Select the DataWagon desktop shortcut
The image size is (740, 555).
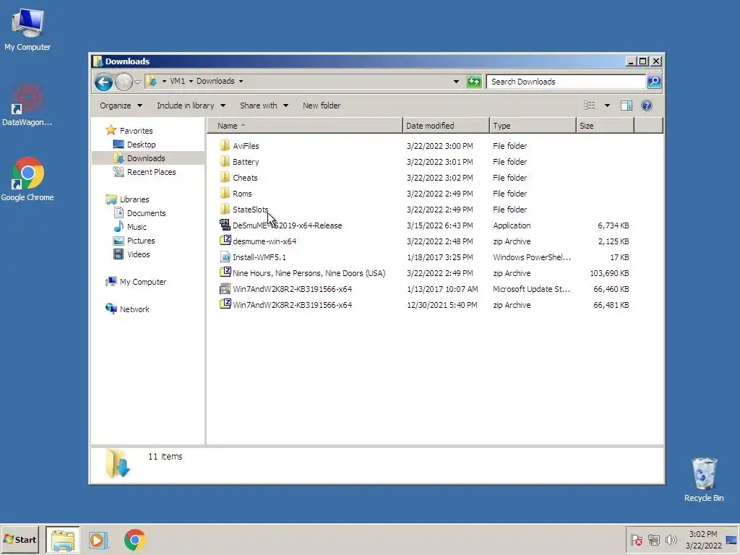(x=27, y=105)
